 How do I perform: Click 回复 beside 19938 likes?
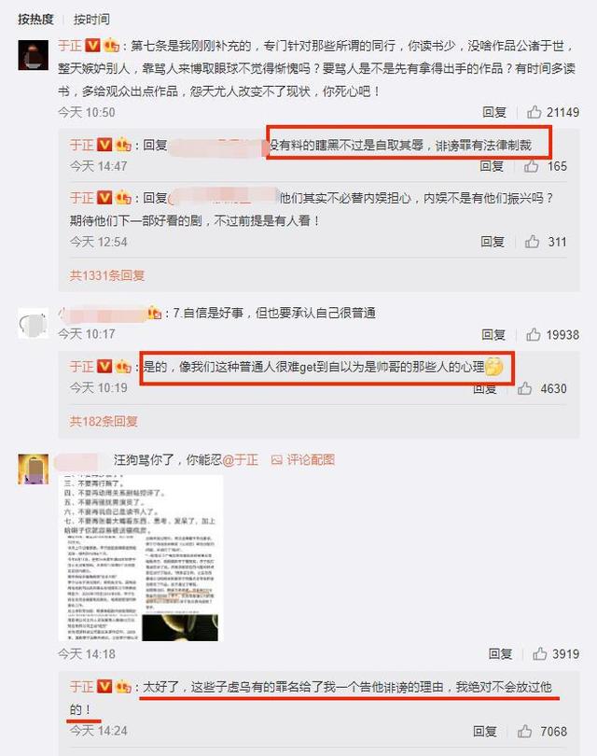[x=493, y=335]
